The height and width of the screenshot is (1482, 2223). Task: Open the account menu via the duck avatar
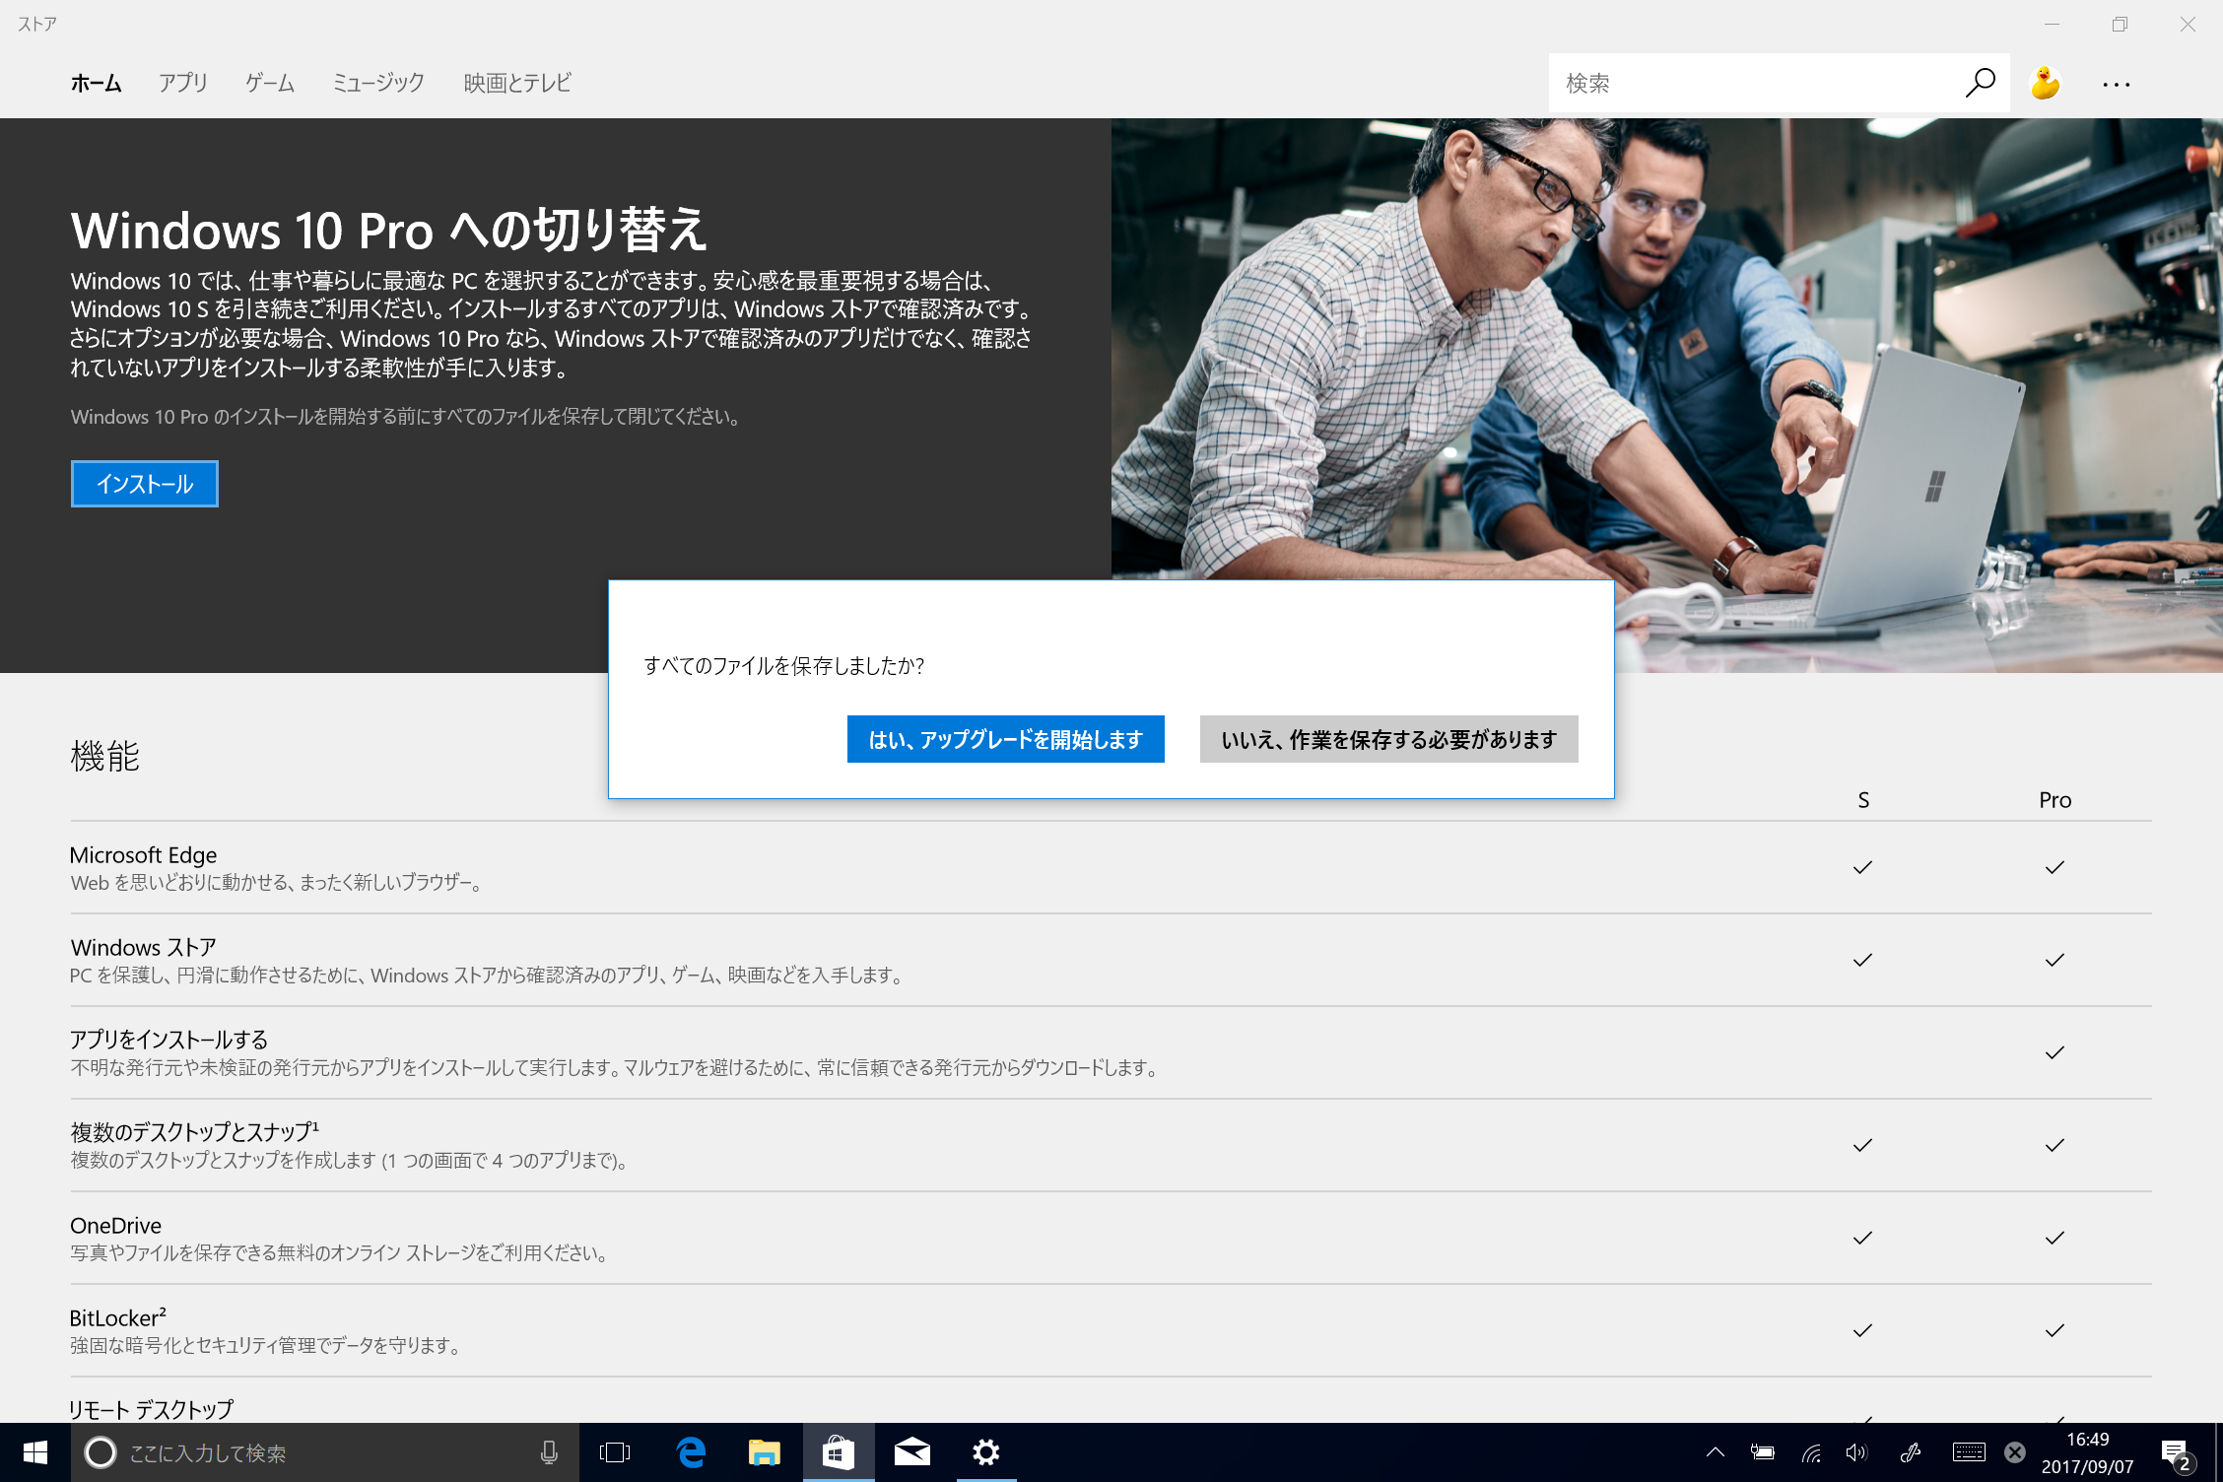point(2047,83)
